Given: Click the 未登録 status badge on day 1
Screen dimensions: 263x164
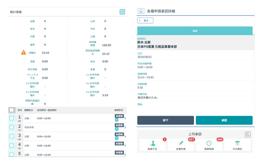Looking at the screenshot, I should pos(119,116).
